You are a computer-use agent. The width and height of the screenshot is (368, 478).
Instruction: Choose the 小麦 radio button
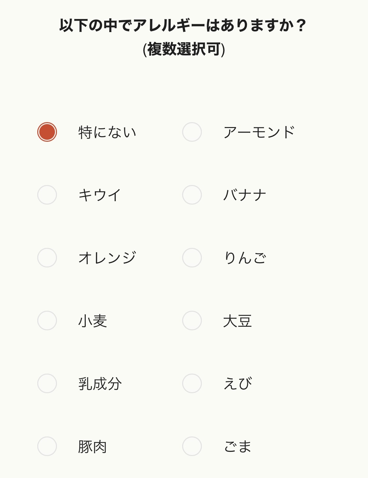[47, 321]
